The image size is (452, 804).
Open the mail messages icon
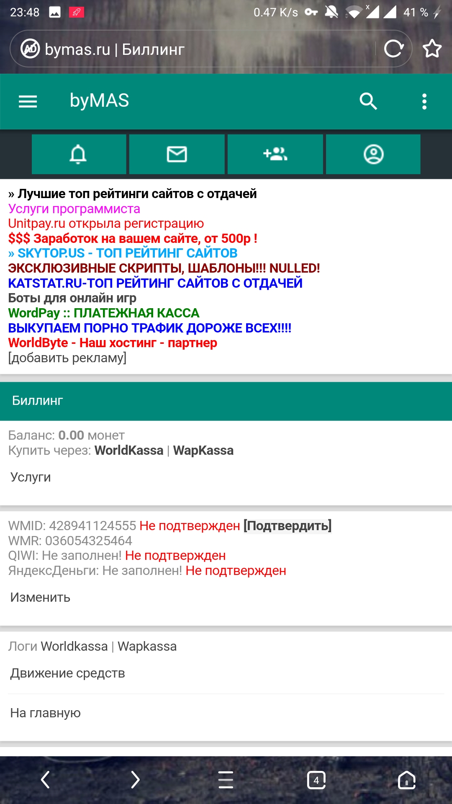(x=177, y=154)
